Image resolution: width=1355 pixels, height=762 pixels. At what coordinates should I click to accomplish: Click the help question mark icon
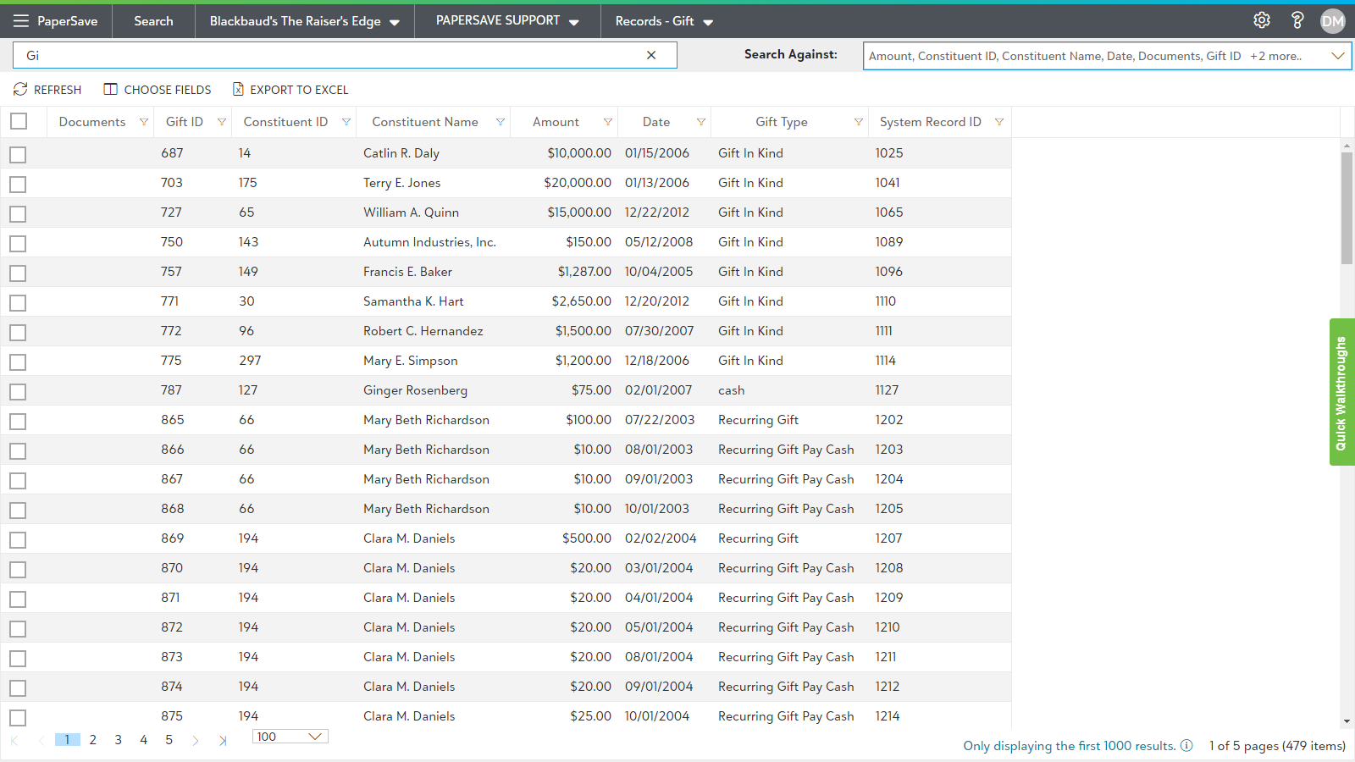pyautogui.click(x=1297, y=20)
